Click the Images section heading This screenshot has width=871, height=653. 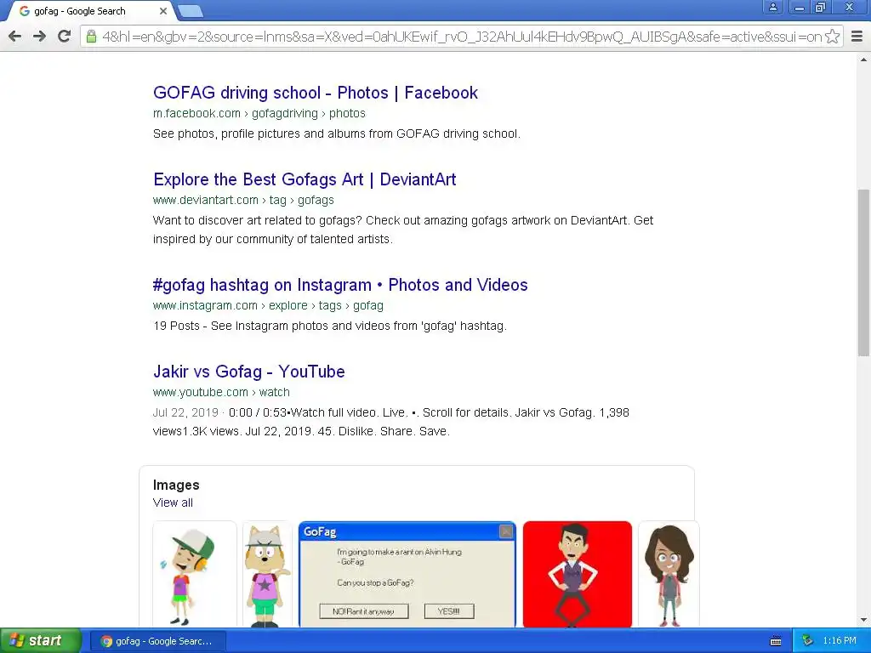[176, 485]
